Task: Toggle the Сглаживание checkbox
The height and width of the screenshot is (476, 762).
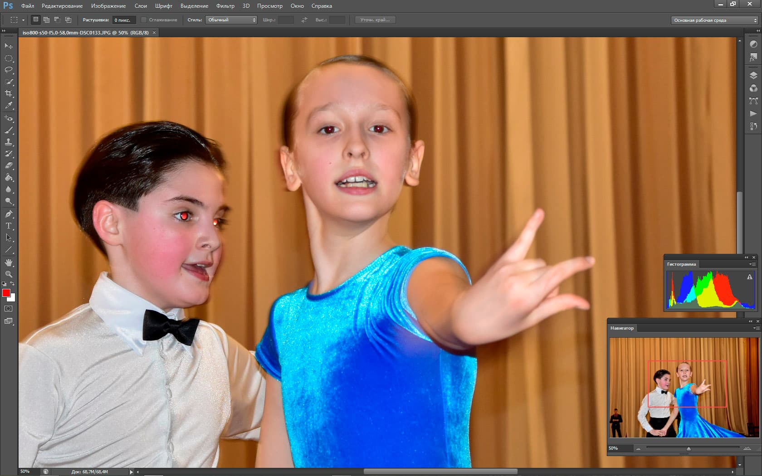Action: (x=144, y=20)
